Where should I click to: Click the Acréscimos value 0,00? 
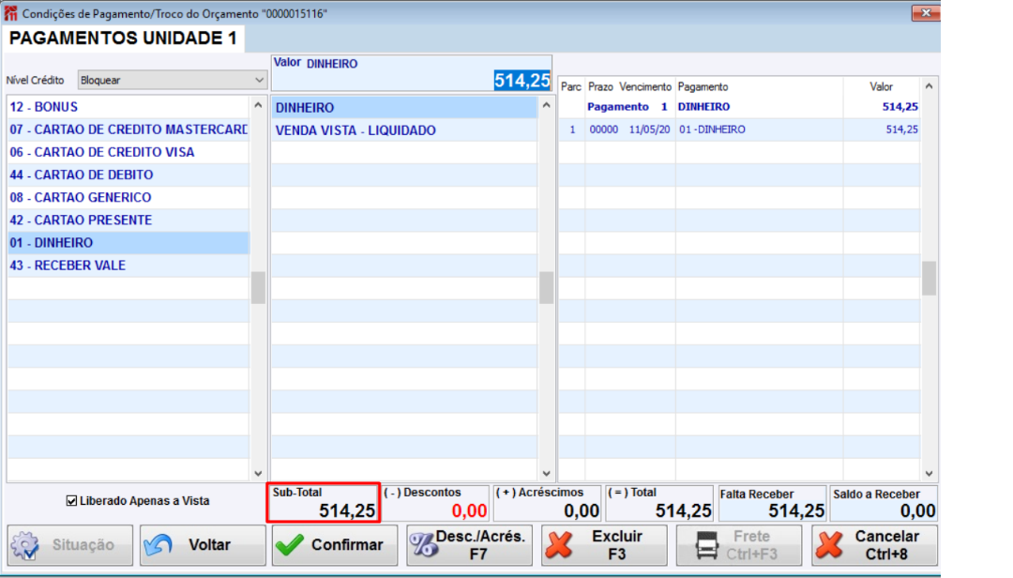pos(582,510)
